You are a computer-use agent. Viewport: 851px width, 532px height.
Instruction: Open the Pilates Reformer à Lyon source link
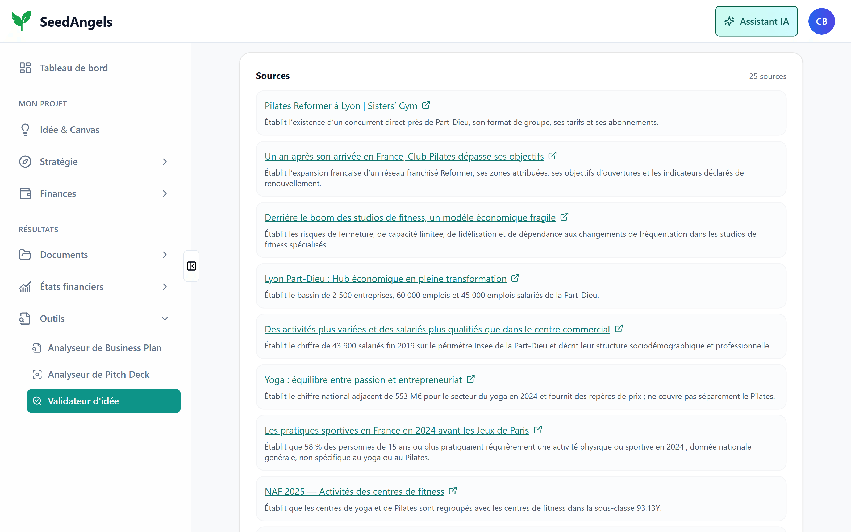pos(341,106)
